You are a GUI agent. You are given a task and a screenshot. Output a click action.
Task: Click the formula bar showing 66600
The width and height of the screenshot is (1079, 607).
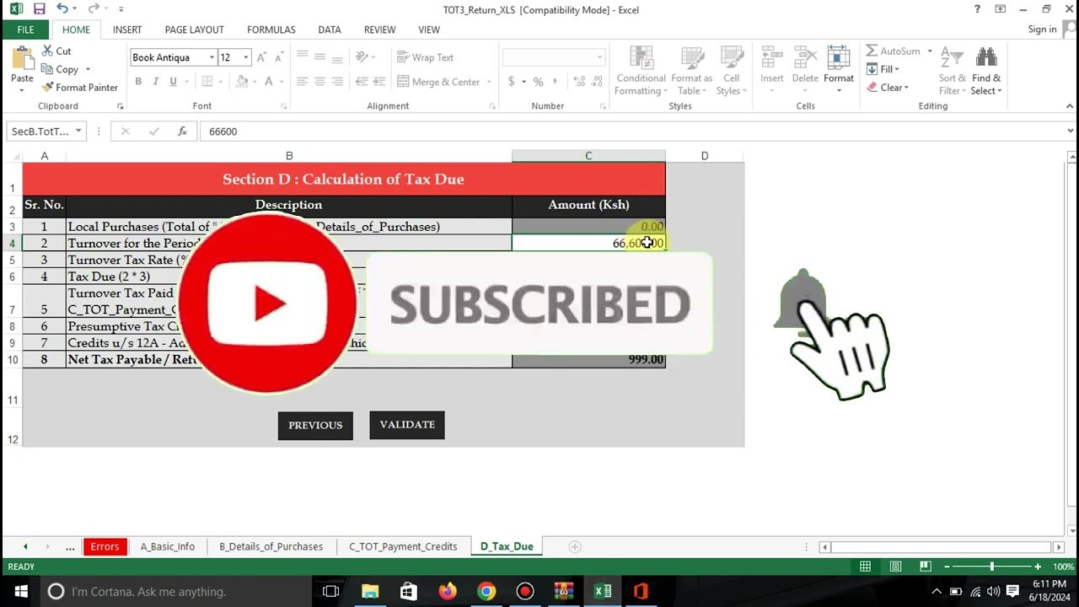tap(632, 132)
